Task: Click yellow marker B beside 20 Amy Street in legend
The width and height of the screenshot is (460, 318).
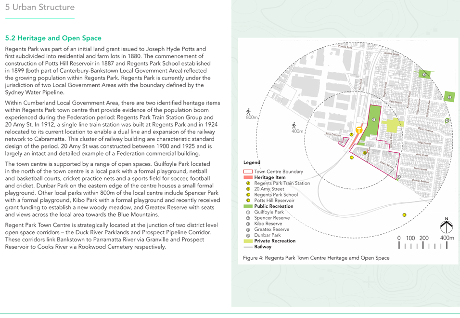Action: [248, 189]
